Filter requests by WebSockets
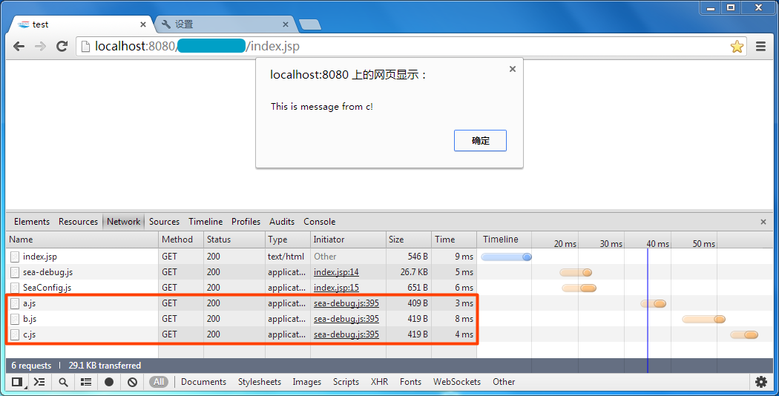The width and height of the screenshot is (779, 396). pyautogui.click(x=456, y=382)
